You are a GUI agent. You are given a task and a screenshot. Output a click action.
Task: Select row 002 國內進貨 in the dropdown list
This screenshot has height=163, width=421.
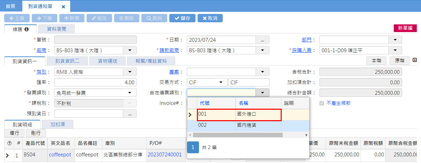[x=248, y=125]
